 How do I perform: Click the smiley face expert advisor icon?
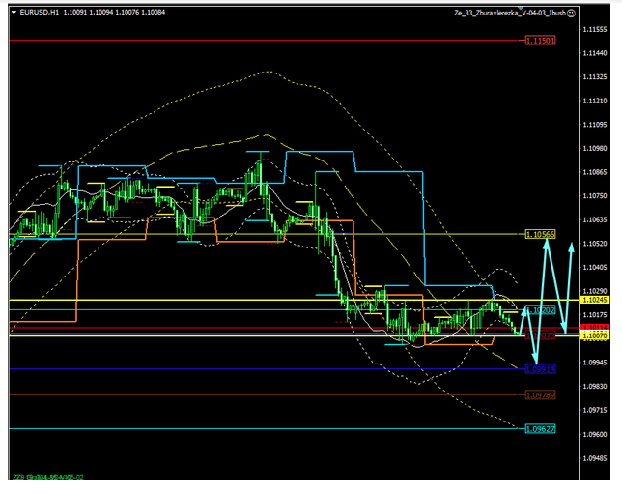tap(572, 13)
